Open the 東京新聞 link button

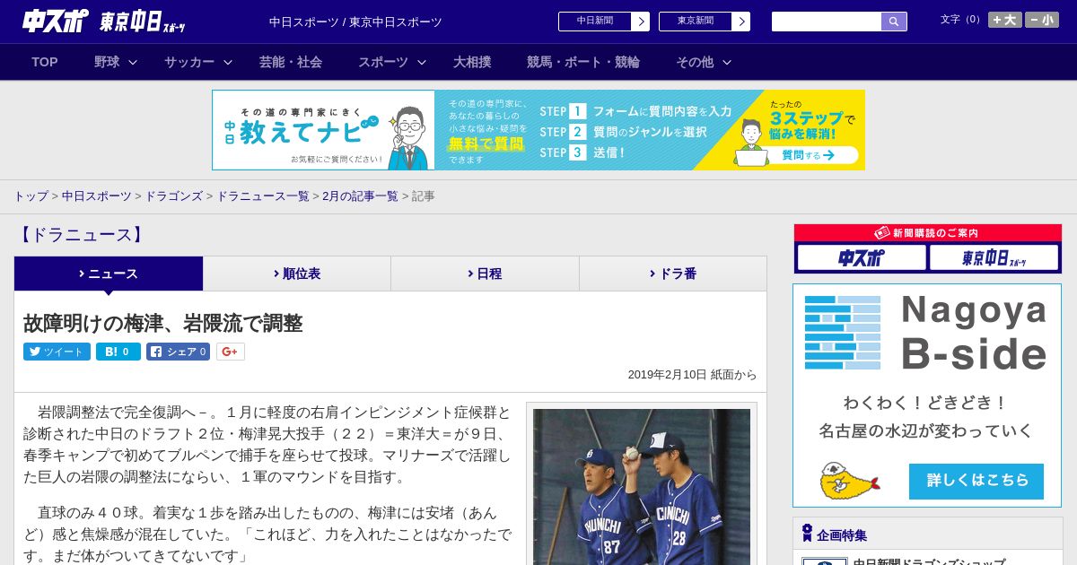(x=705, y=22)
